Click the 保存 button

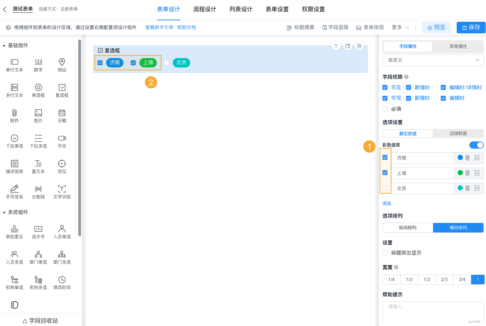(x=471, y=27)
